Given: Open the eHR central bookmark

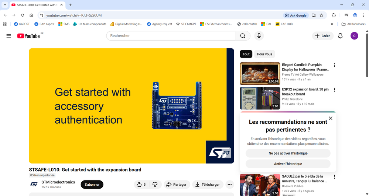Looking at the screenshot, I should [x=247, y=24].
